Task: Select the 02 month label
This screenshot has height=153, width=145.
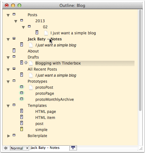Action: coord(45,27)
